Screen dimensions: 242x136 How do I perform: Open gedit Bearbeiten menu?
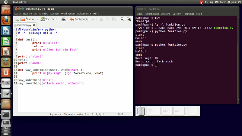coord(30,13)
